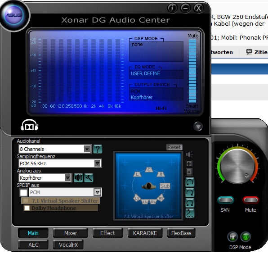Click the plus button beside the speaker shifter
Viewport: 268px width, 254px height.
click(x=189, y=163)
